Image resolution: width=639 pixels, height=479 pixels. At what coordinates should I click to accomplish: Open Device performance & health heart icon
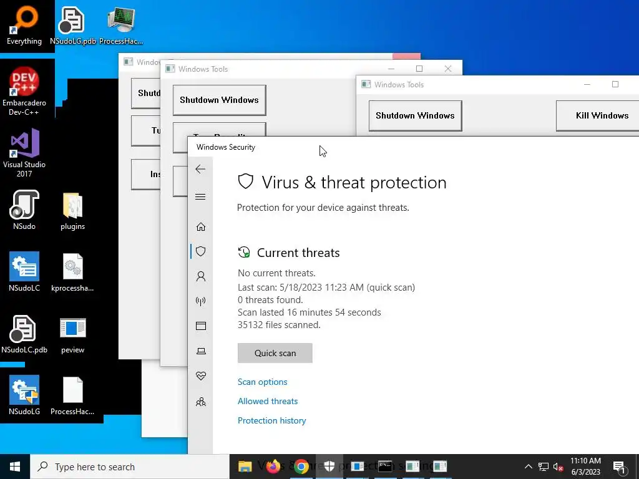[x=200, y=376]
